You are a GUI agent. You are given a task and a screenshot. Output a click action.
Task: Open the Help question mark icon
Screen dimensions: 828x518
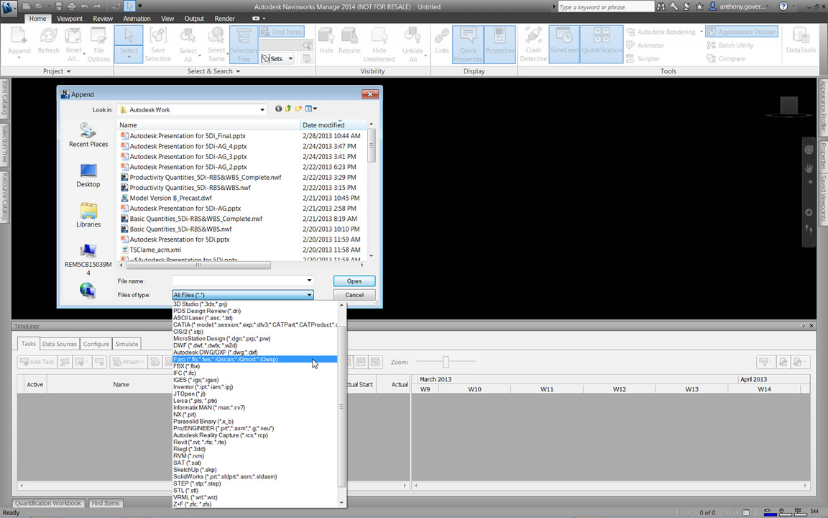point(783,6)
